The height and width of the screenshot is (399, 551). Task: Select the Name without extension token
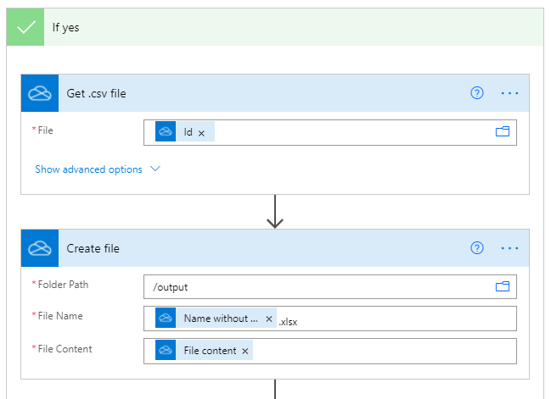[x=221, y=319]
